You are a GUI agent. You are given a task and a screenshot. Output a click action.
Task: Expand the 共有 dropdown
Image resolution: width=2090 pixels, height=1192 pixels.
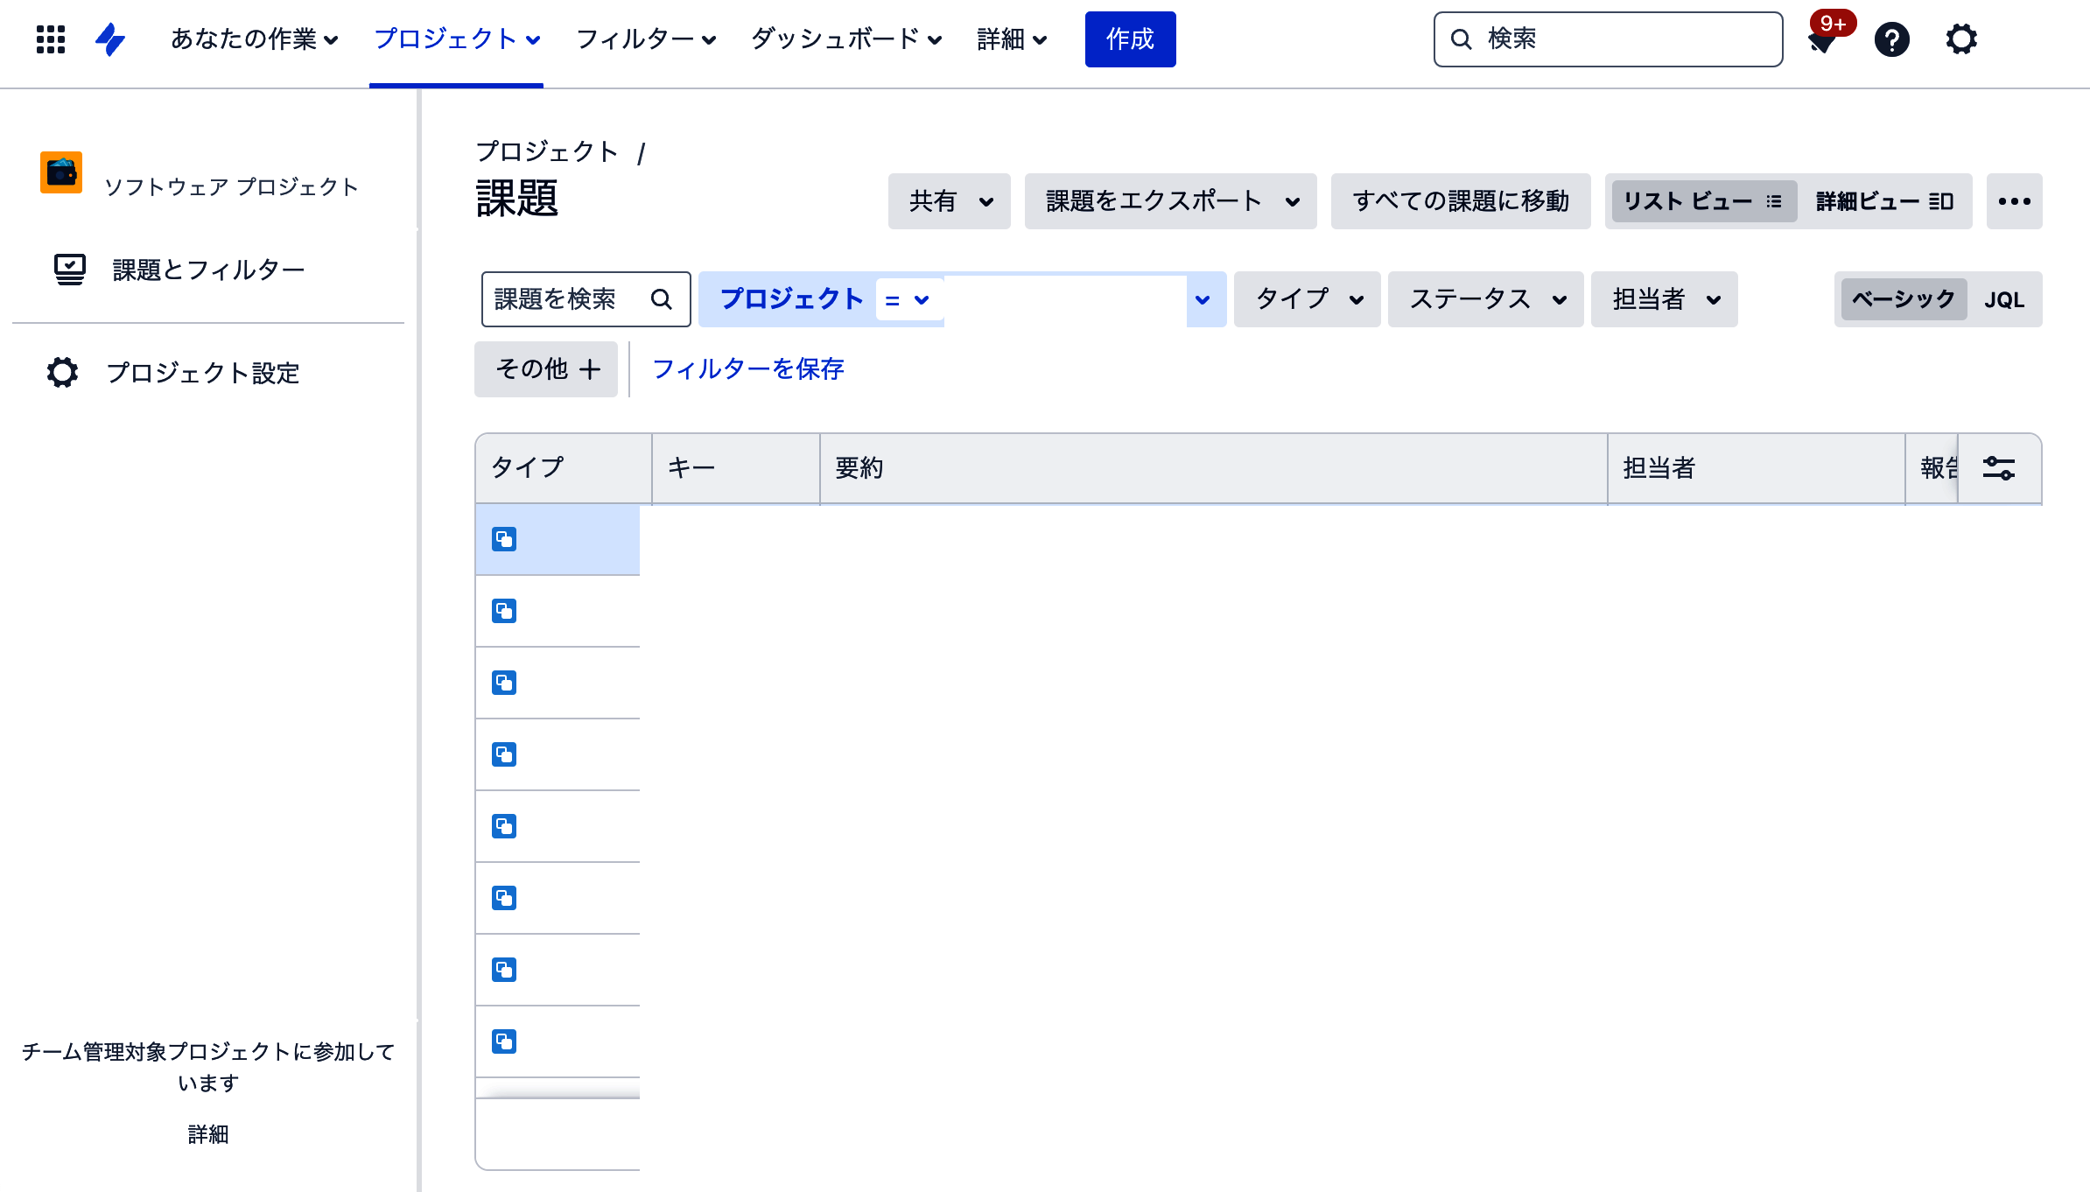point(950,201)
